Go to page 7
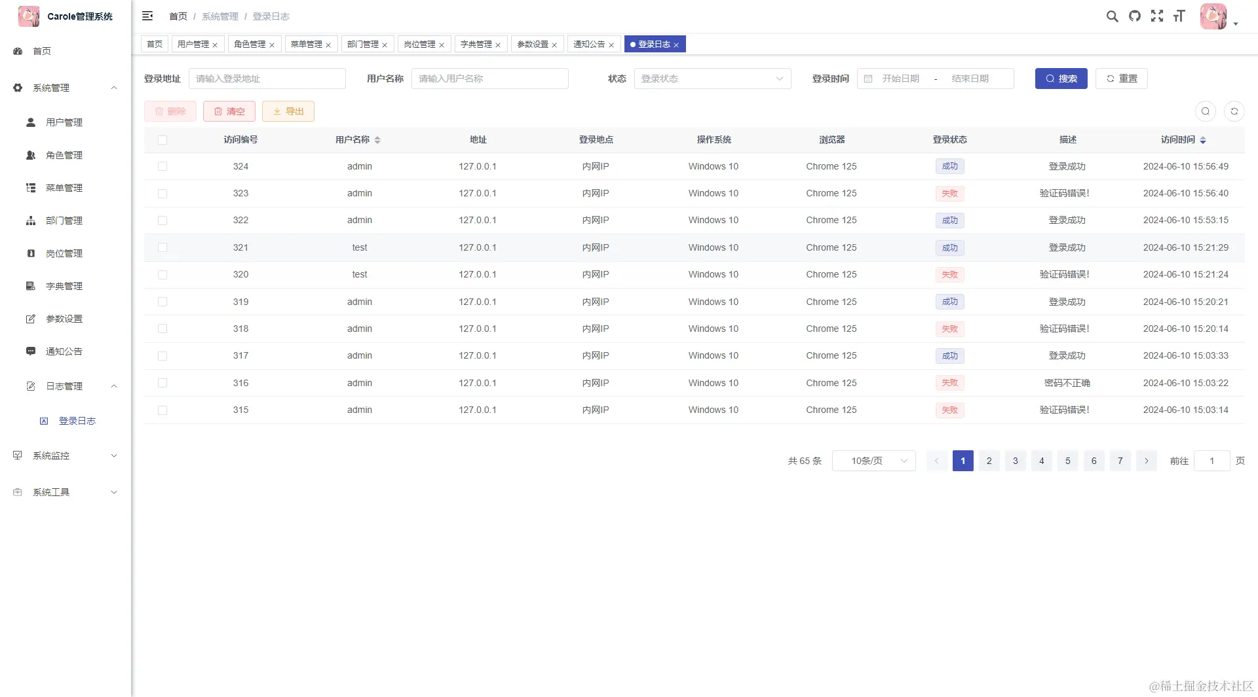The image size is (1258, 697). [x=1120, y=461]
